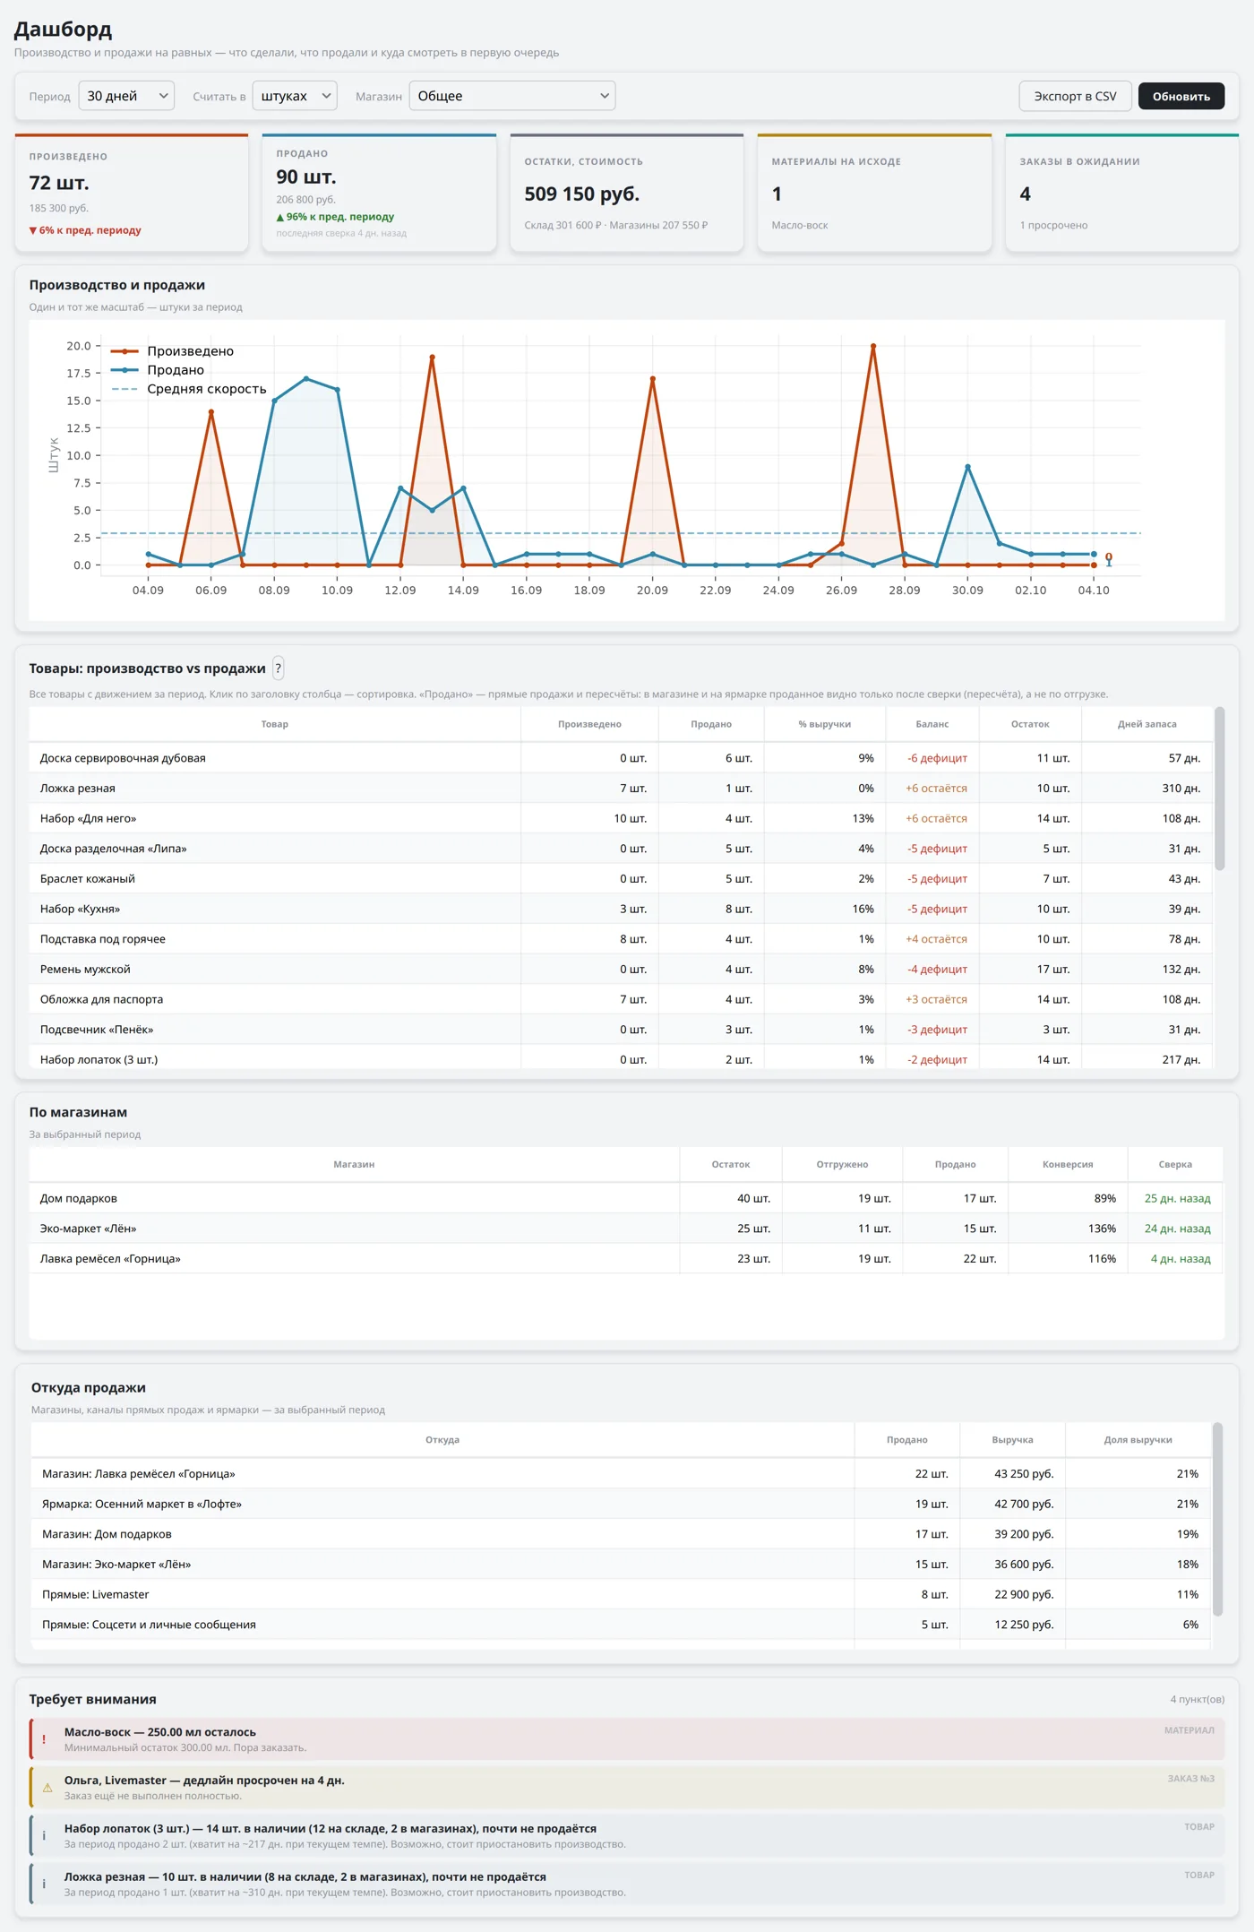Click the Обновить button
Screen dimensions: 1254x1932
click(1181, 96)
